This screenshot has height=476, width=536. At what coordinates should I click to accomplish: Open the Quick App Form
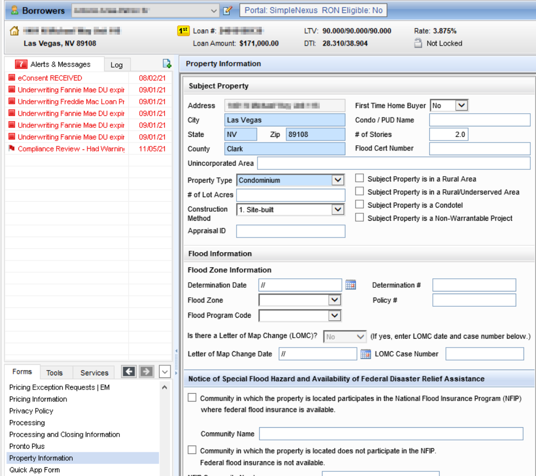(x=35, y=470)
